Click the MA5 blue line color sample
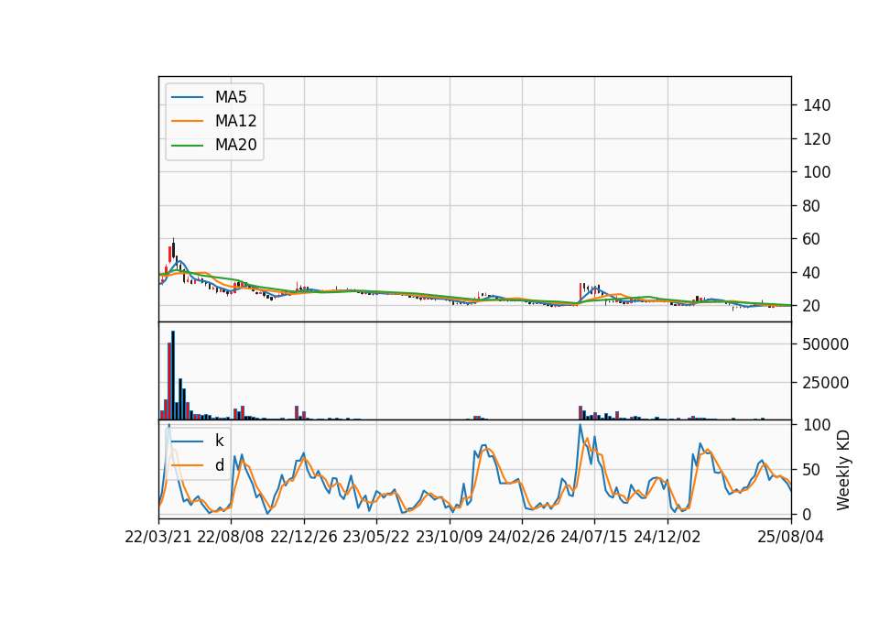This screenshot has height=632, width=879. tap(188, 97)
